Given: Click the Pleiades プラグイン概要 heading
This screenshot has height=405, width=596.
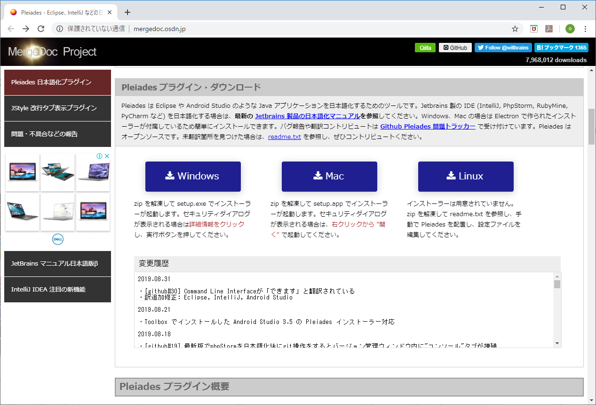Looking at the screenshot, I should tap(175, 387).
